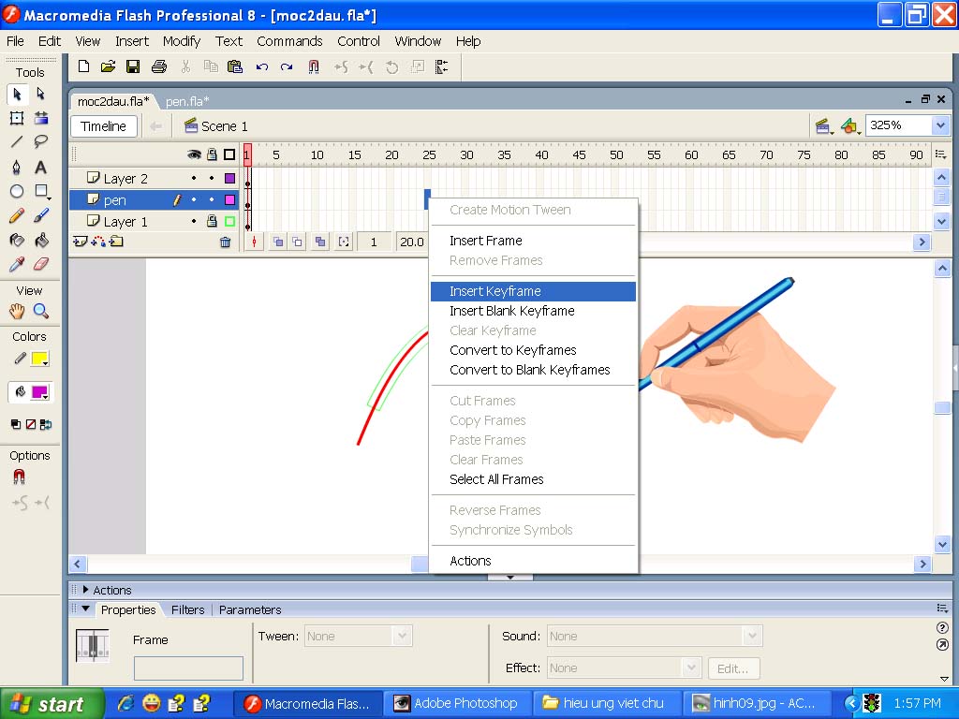
Task: Toggle visibility dot for Layer 2
Action: pos(194,179)
